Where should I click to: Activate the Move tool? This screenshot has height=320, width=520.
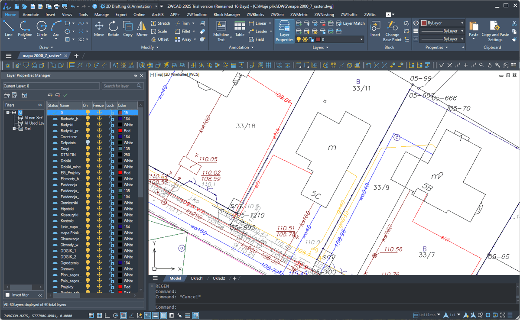click(x=99, y=29)
